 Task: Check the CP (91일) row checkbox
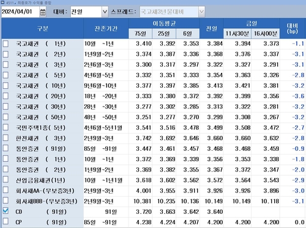(6, 221)
